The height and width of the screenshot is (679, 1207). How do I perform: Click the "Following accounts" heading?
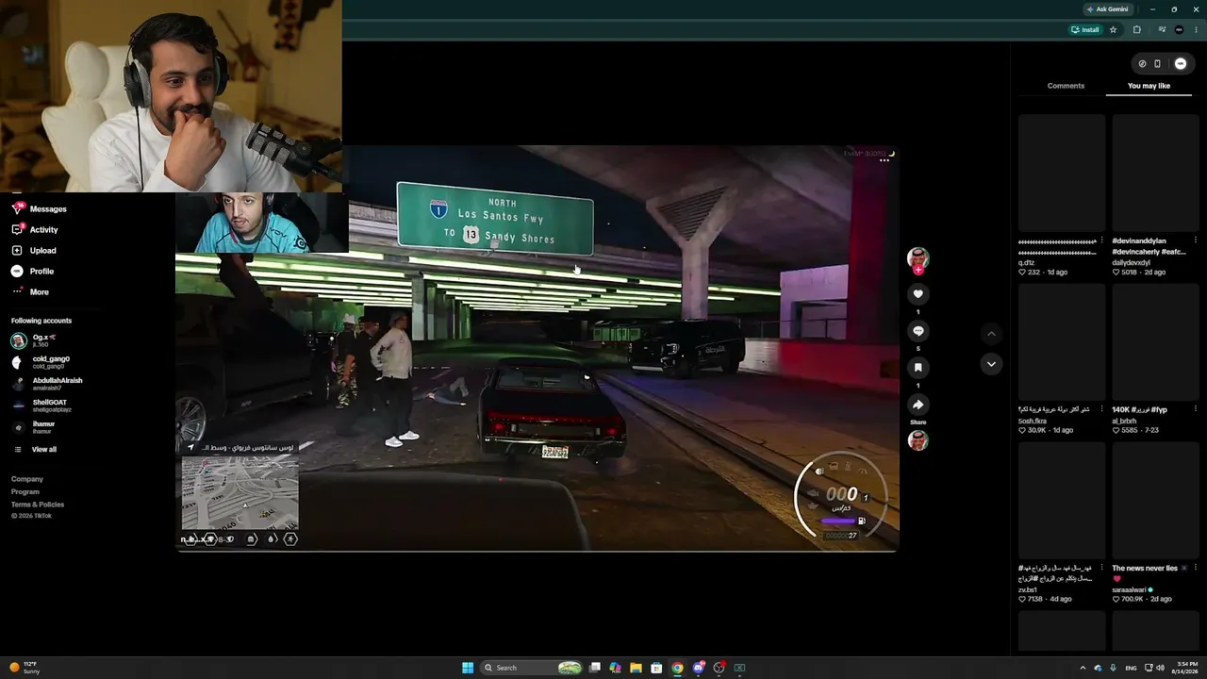[x=41, y=321]
